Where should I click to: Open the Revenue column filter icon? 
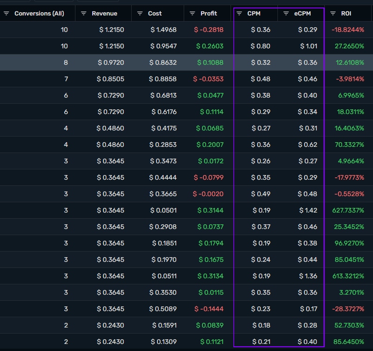[84, 14]
